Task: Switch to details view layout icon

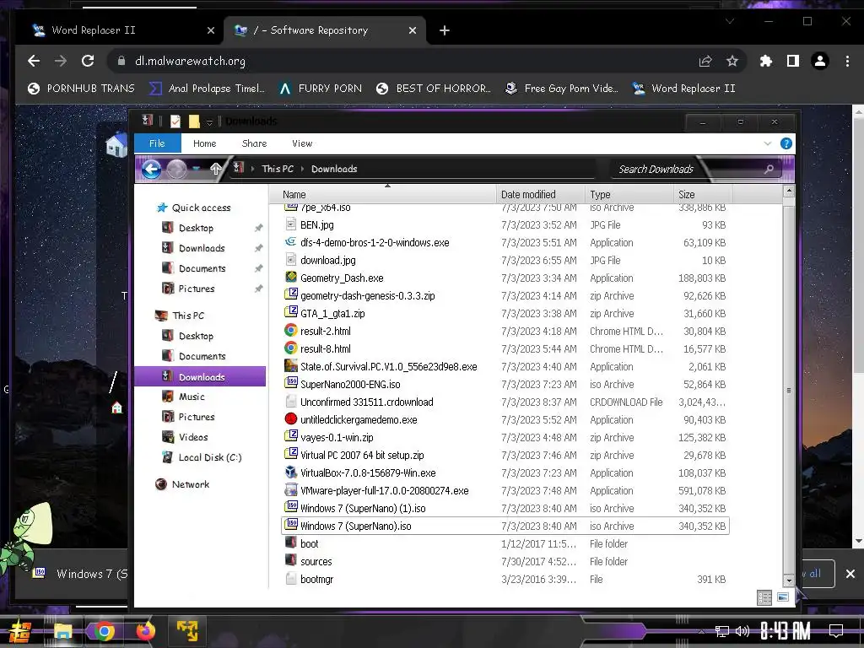Action: coord(764,597)
